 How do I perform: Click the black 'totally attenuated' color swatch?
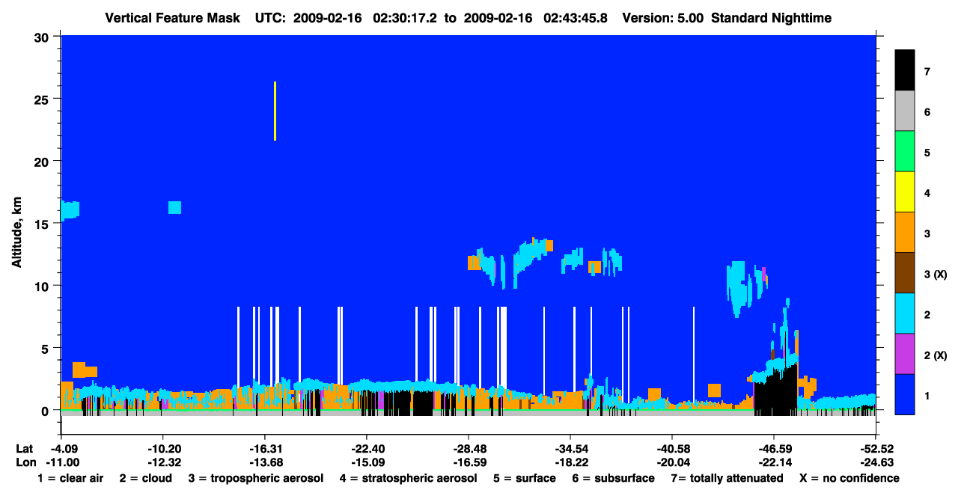pyautogui.click(x=905, y=70)
